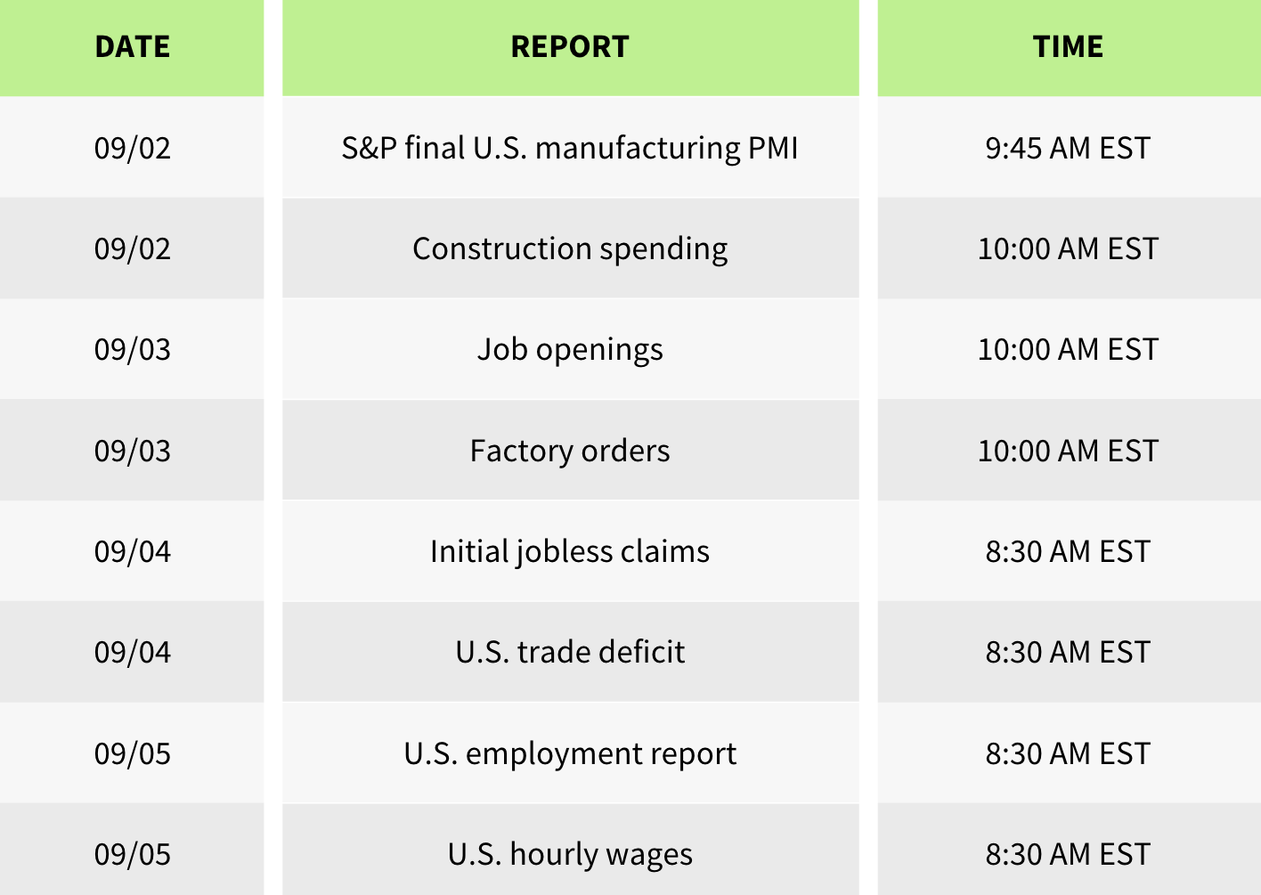Select the date cell for S&P manufacturing PMI

pyautogui.click(x=132, y=148)
